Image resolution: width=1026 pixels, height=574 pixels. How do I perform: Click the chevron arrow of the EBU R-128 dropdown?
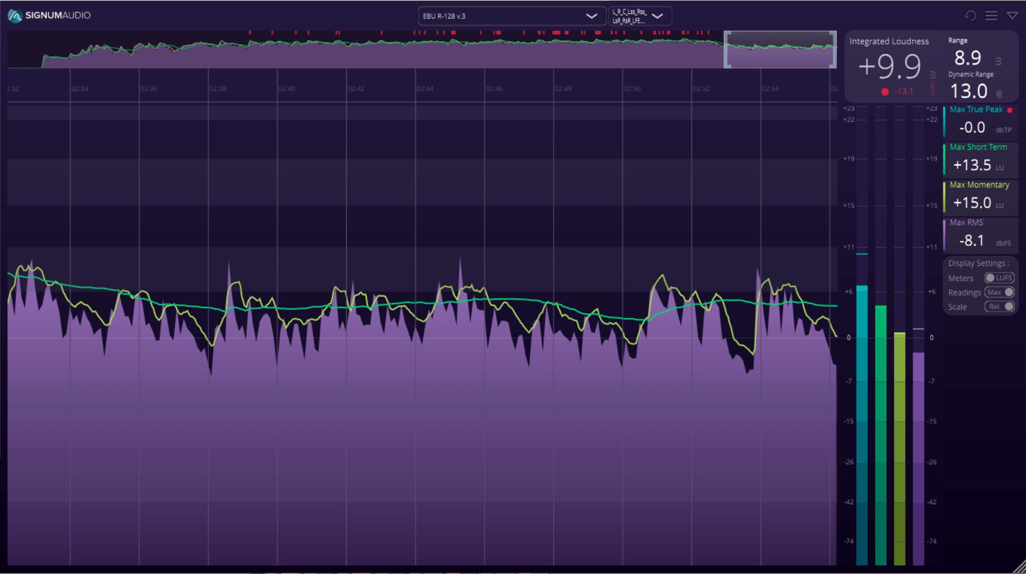coord(592,16)
